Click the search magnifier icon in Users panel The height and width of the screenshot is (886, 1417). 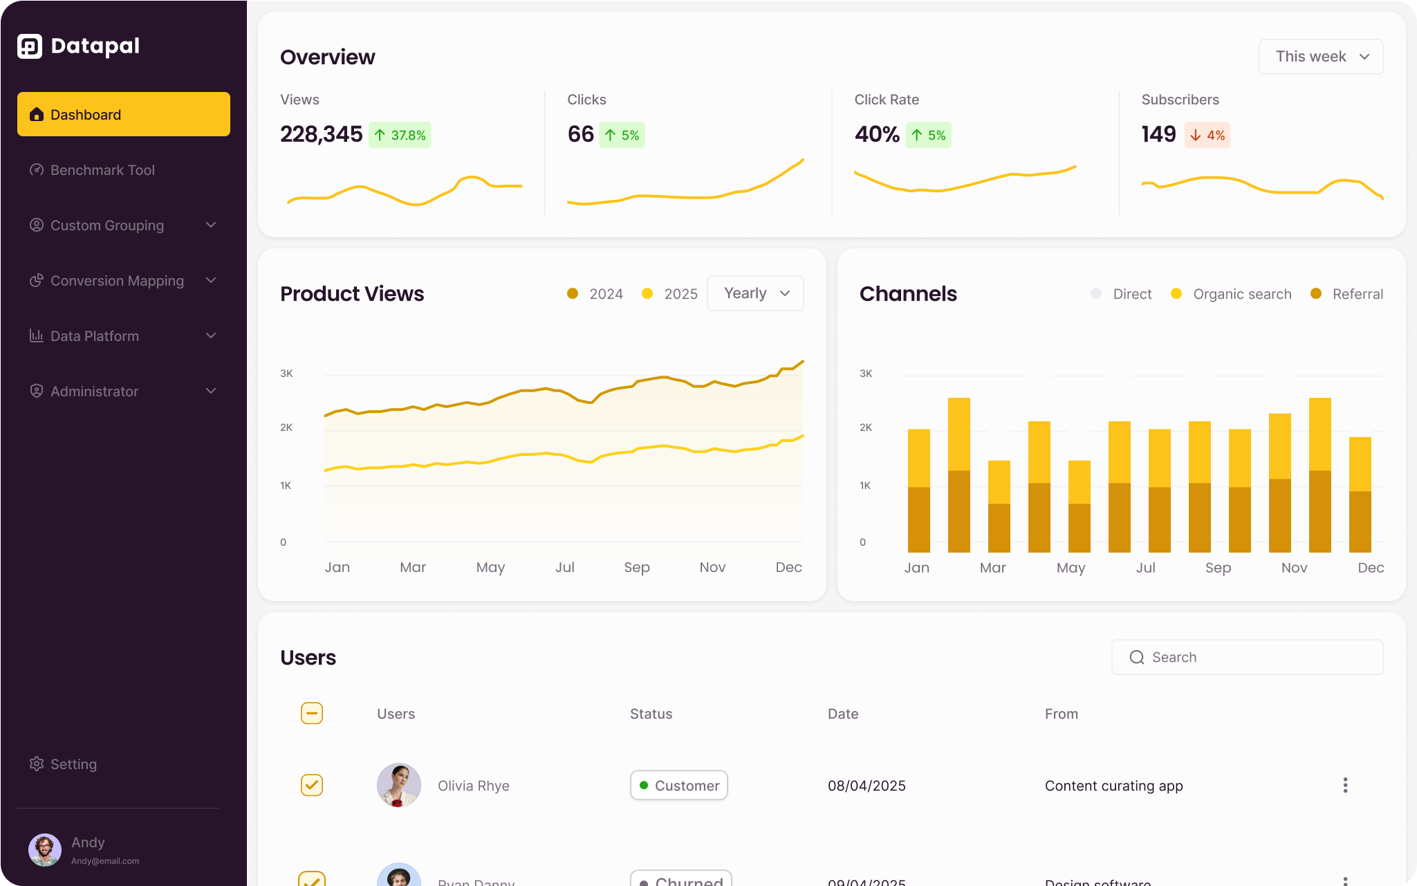tap(1136, 657)
